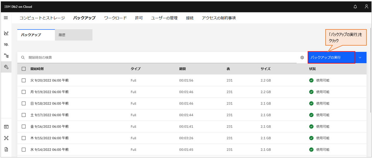Select the wrench administration sidebar icon
Viewport: 372px width, 158px height.
(6, 67)
